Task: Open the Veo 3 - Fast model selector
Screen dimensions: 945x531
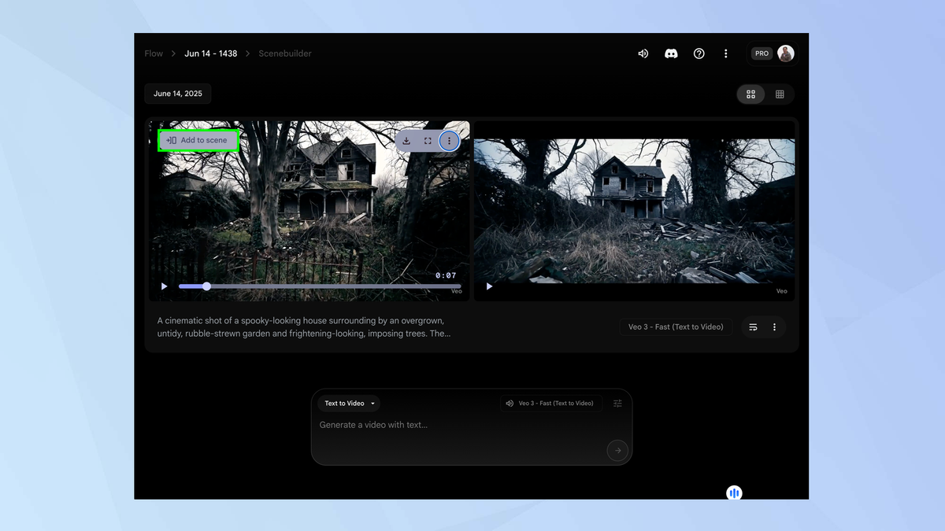Action: pos(551,404)
